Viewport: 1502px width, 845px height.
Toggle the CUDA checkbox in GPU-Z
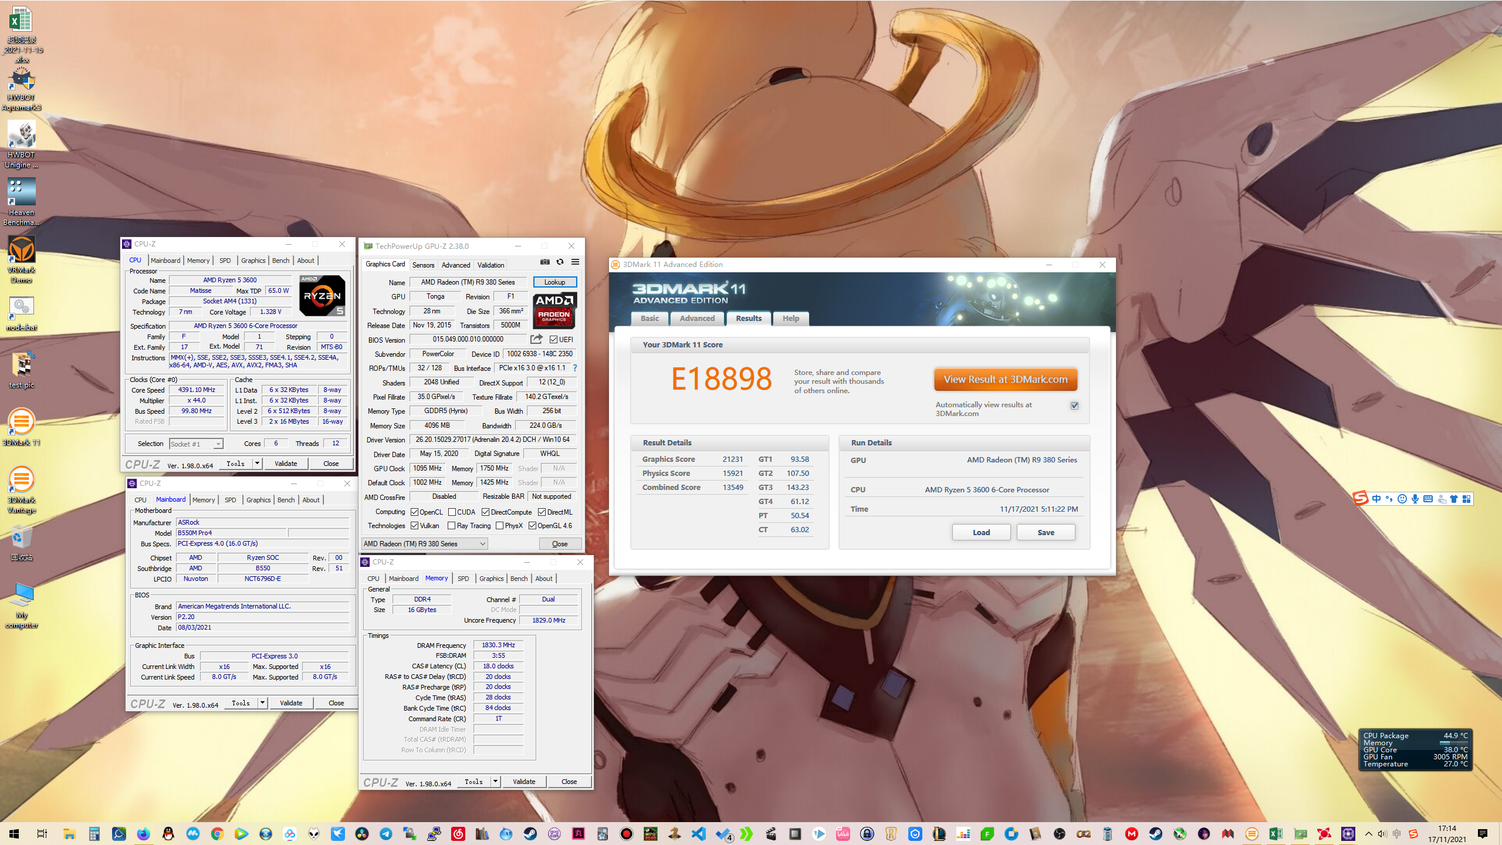pyautogui.click(x=452, y=512)
